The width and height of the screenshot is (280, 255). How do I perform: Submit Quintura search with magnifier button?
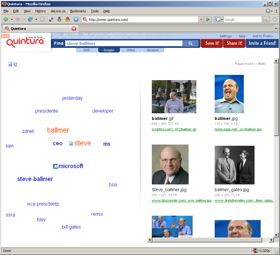(190, 43)
